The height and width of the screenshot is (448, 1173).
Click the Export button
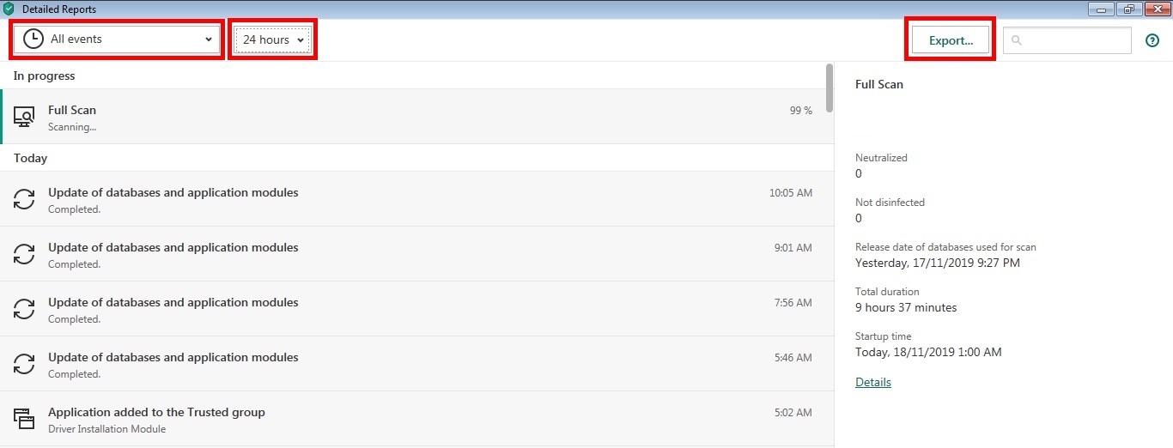tap(951, 40)
